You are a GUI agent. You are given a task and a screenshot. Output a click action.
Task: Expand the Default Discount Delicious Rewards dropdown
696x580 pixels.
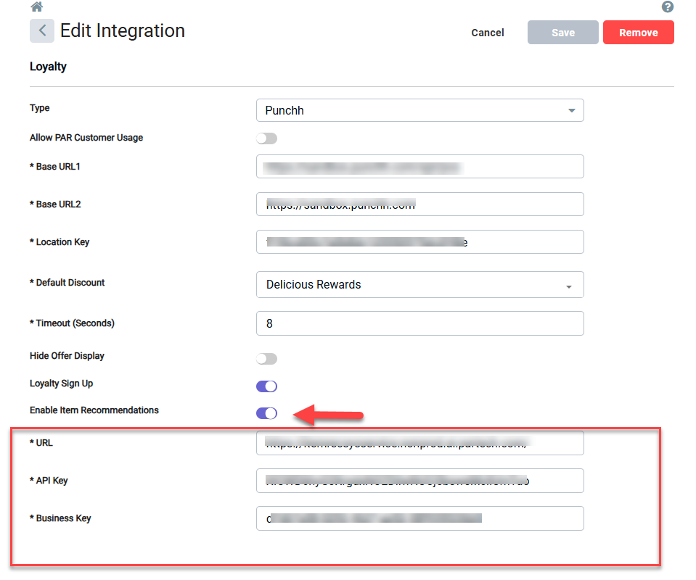pyautogui.click(x=420, y=285)
